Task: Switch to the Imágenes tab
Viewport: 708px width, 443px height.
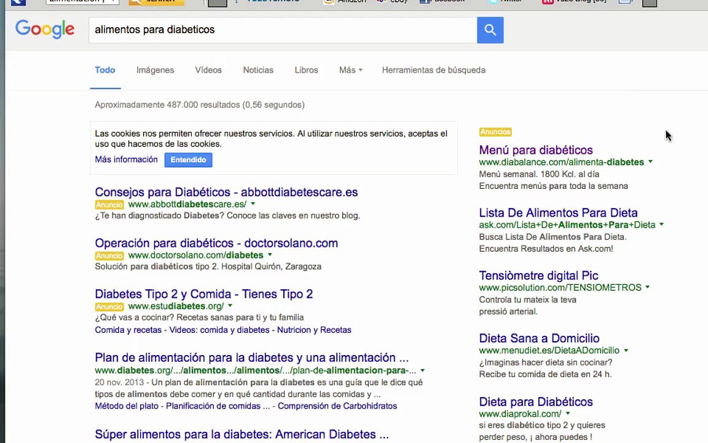Action: pyautogui.click(x=155, y=70)
